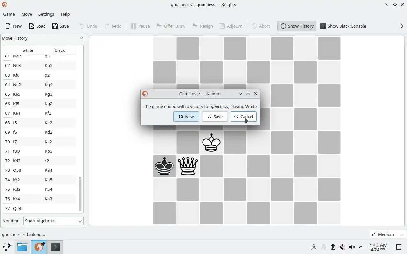Open the Medium difficulty dropdown

pyautogui.click(x=388, y=234)
